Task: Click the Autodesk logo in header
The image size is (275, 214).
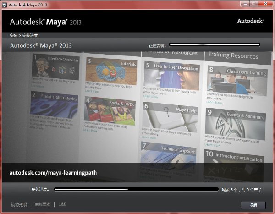Action: pyautogui.click(x=250, y=21)
